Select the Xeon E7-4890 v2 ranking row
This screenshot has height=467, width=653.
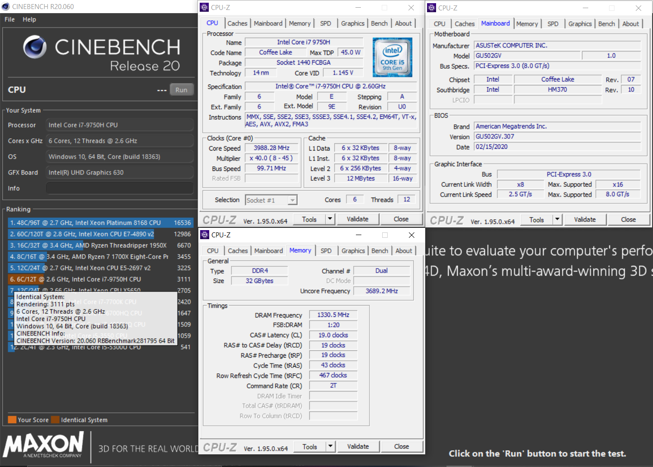pos(101,234)
